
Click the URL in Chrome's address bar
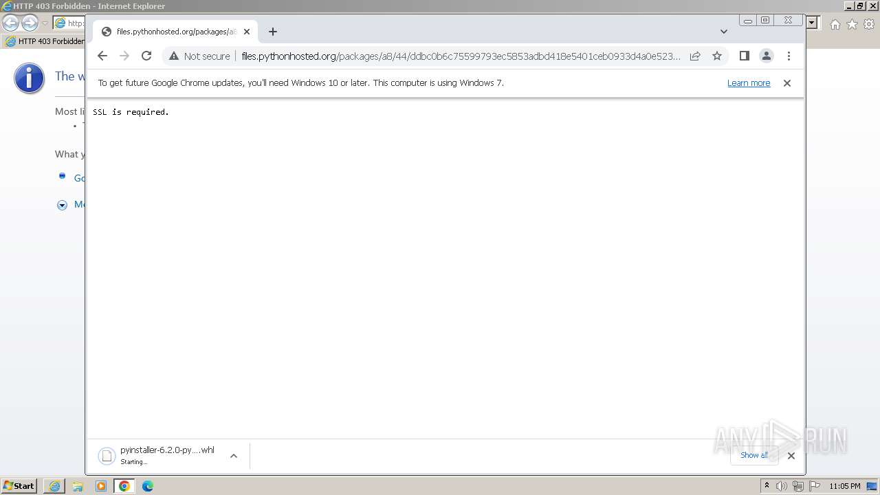tap(461, 56)
